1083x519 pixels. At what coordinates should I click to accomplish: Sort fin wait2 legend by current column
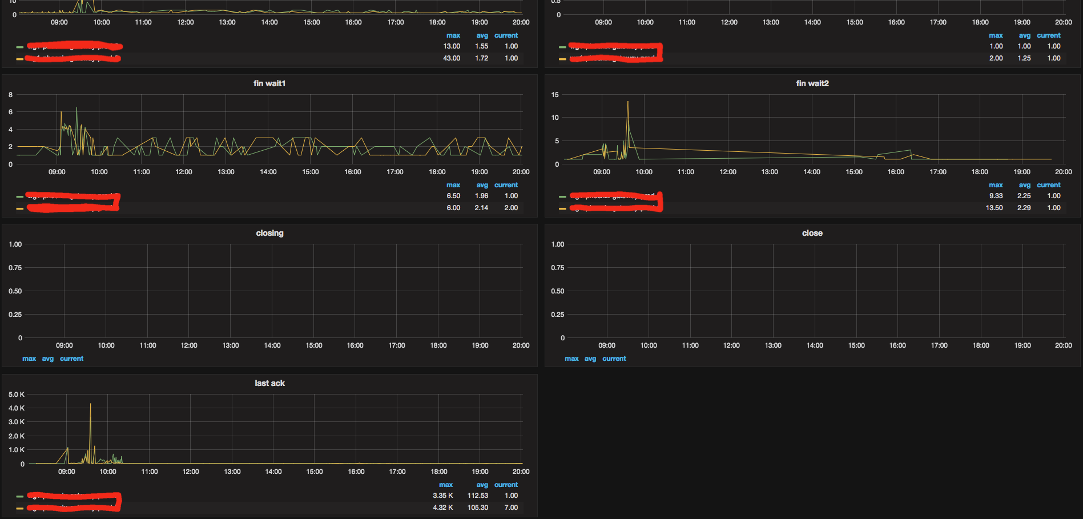point(1049,185)
